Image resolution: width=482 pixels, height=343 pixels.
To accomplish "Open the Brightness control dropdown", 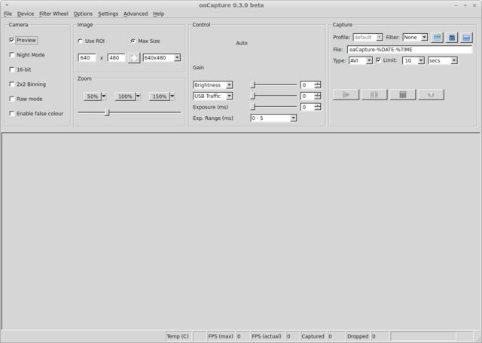I will point(212,85).
